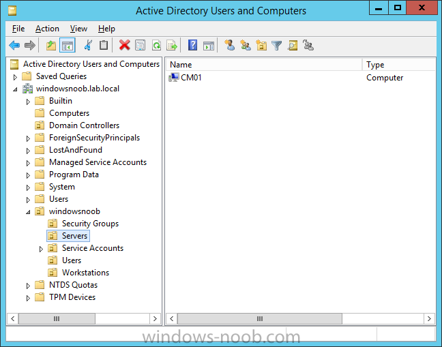Click the Export List icon
This screenshot has height=347, width=442.
tap(172, 45)
